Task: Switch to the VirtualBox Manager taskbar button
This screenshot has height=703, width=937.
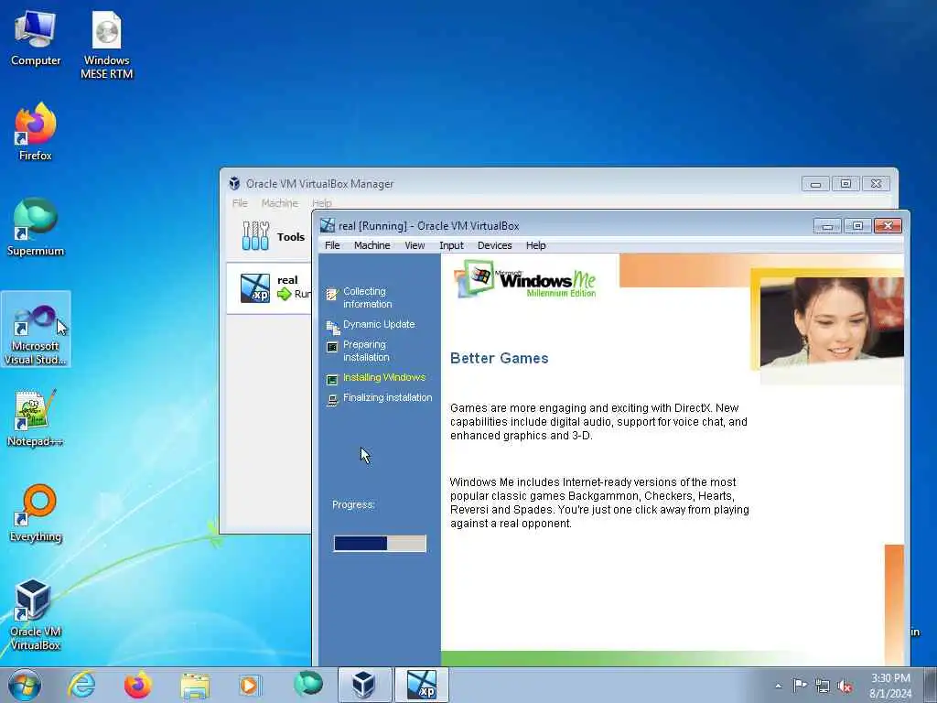Action: click(x=364, y=685)
